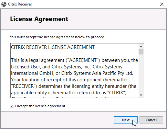Image resolution: width=167 pixels, height=129 pixels.
Task: Click the up arrow of license scrollbar
Action: coord(141,46)
